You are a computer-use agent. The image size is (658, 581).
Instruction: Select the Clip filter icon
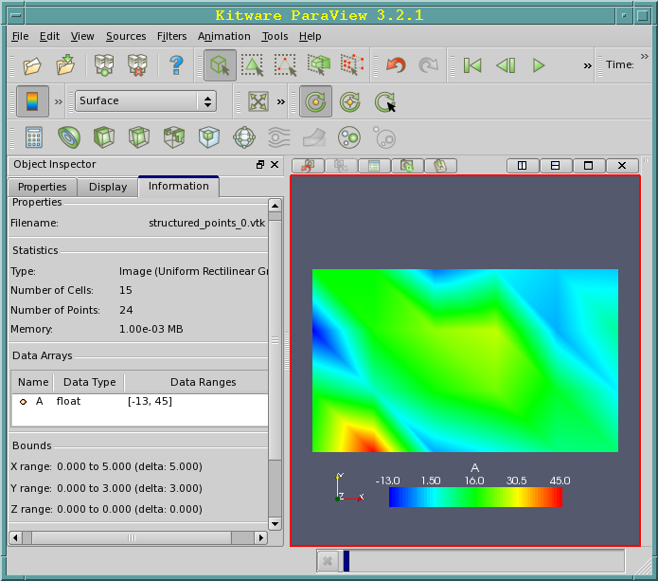(104, 137)
